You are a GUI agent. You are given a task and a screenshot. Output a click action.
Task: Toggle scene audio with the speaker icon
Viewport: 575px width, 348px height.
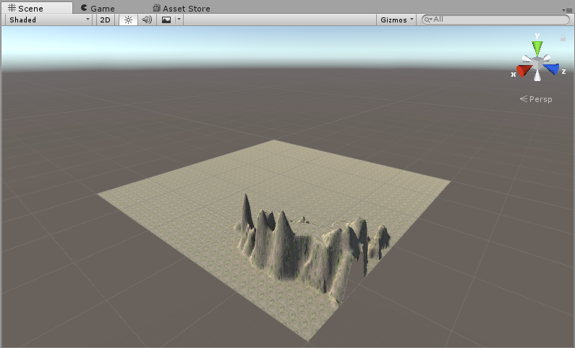[x=147, y=20]
